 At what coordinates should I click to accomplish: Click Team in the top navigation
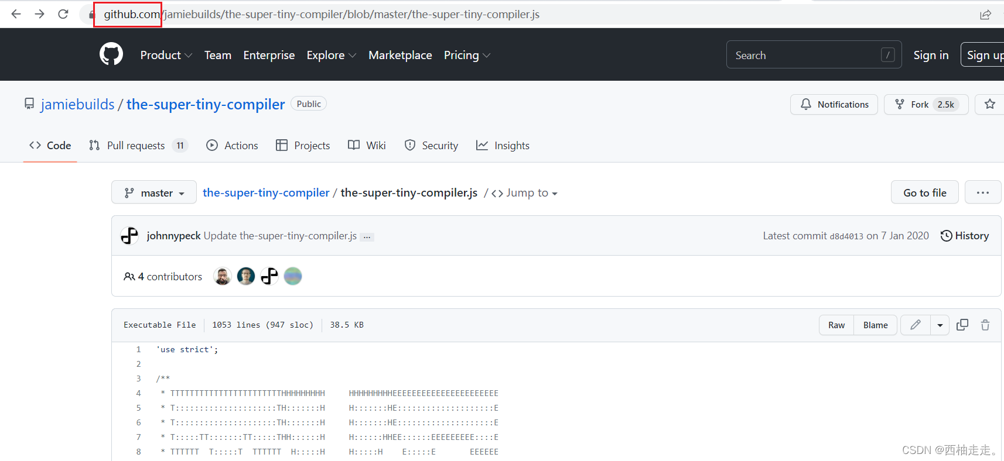tap(218, 55)
